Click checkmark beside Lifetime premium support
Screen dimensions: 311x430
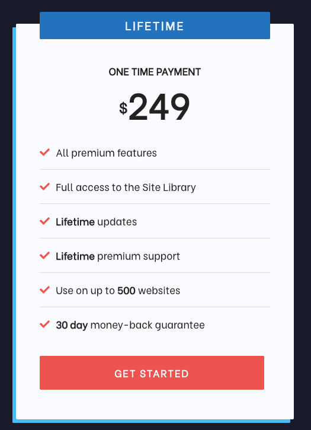coord(44,256)
